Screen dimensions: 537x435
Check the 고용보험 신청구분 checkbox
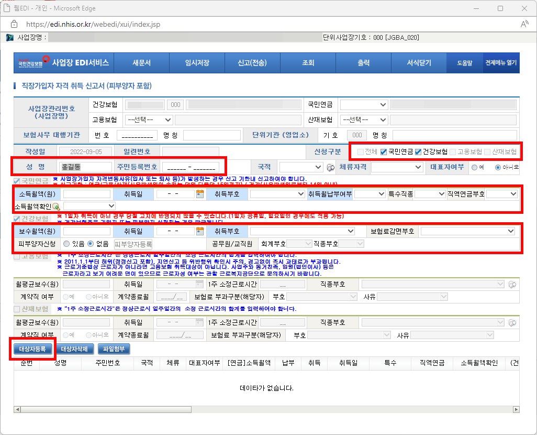coord(453,151)
